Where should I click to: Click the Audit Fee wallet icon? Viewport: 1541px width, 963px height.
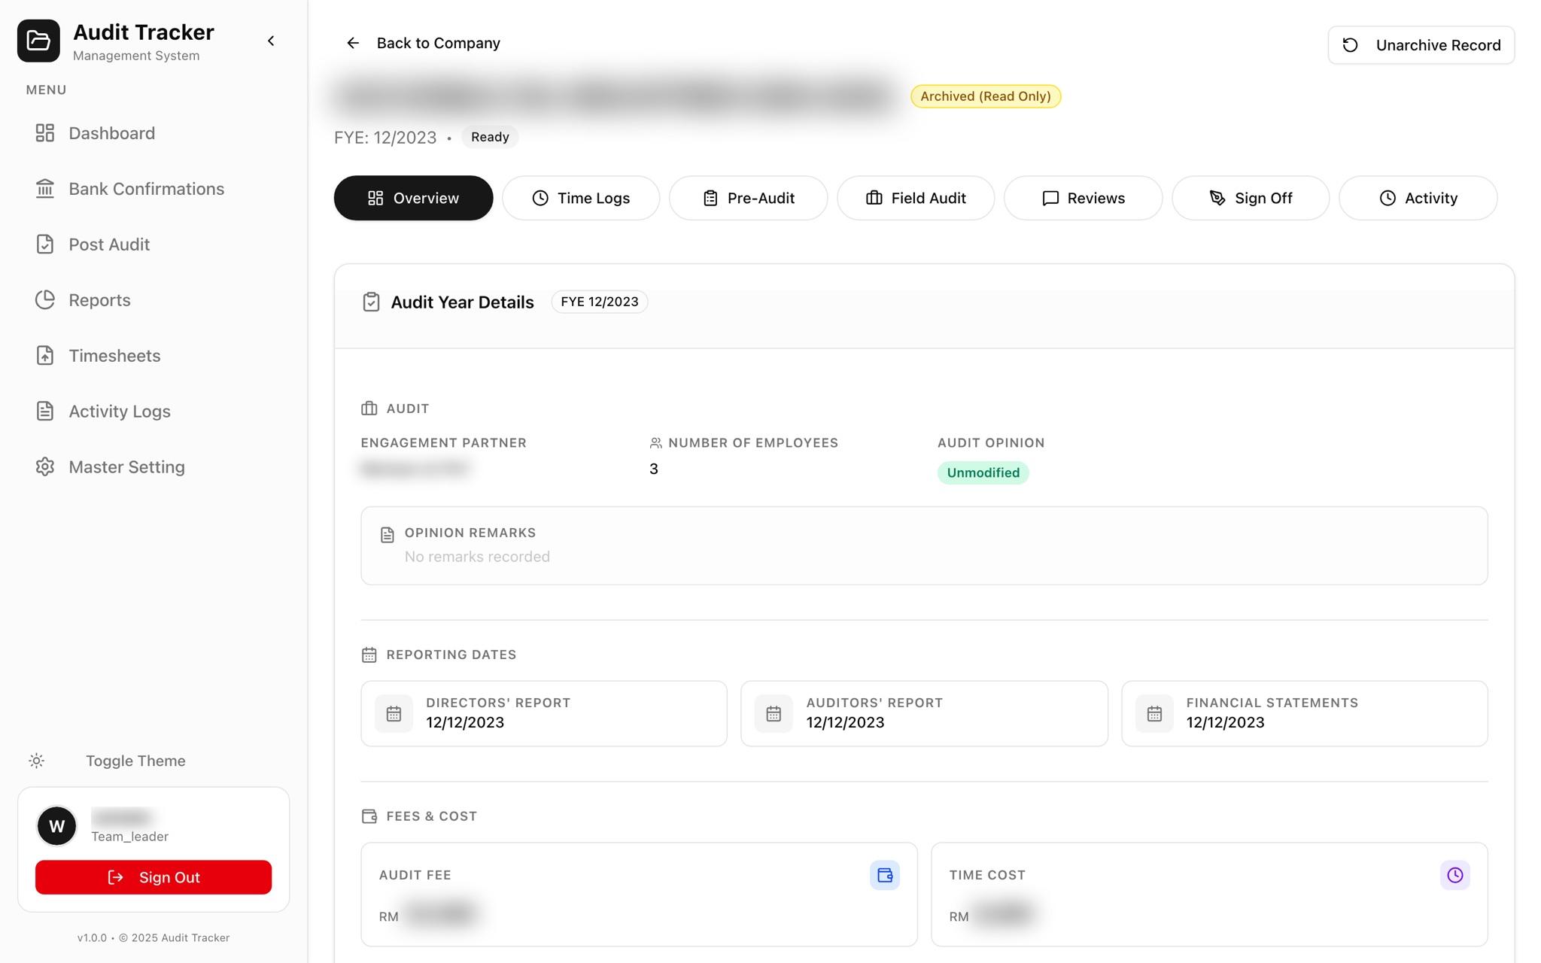(885, 875)
